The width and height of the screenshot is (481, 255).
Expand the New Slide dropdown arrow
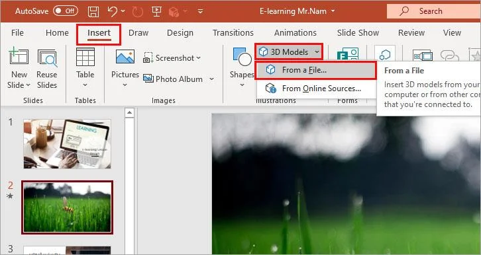[x=28, y=85]
